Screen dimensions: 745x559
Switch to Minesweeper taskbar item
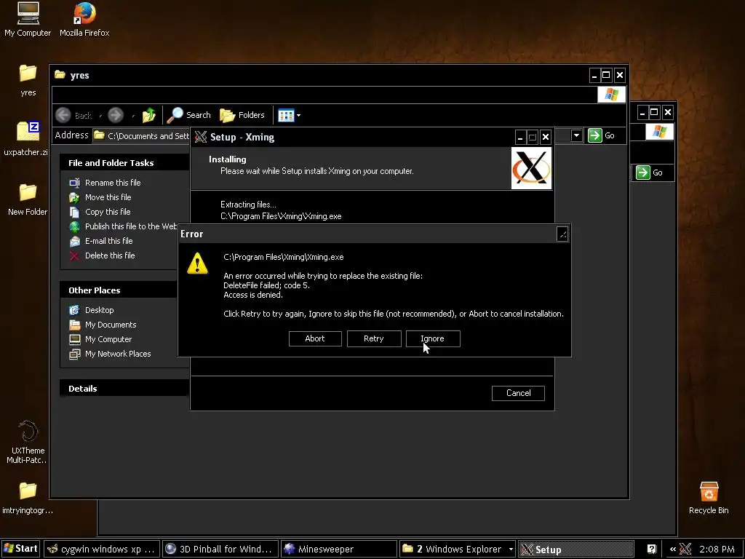[x=339, y=549]
